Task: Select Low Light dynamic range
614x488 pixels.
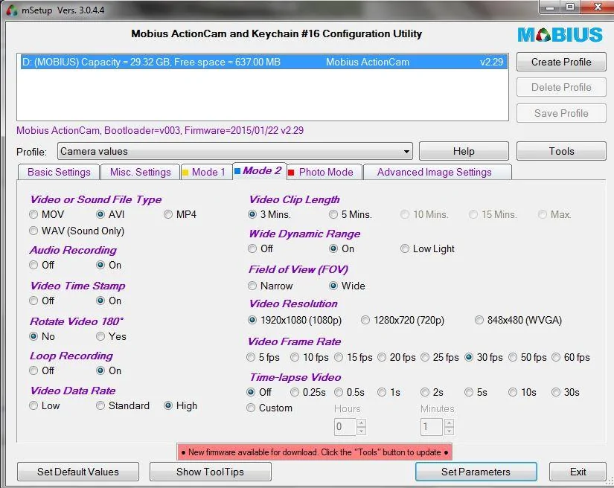Action: point(428,248)
